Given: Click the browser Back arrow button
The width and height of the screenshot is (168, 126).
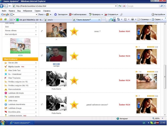Looking at the screenshot, I should coord(2,6).
